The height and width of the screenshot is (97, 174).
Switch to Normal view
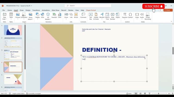136,93
